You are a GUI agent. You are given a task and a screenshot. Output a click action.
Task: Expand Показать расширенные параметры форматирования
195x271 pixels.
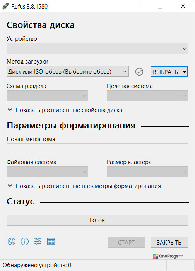point(84,186)
